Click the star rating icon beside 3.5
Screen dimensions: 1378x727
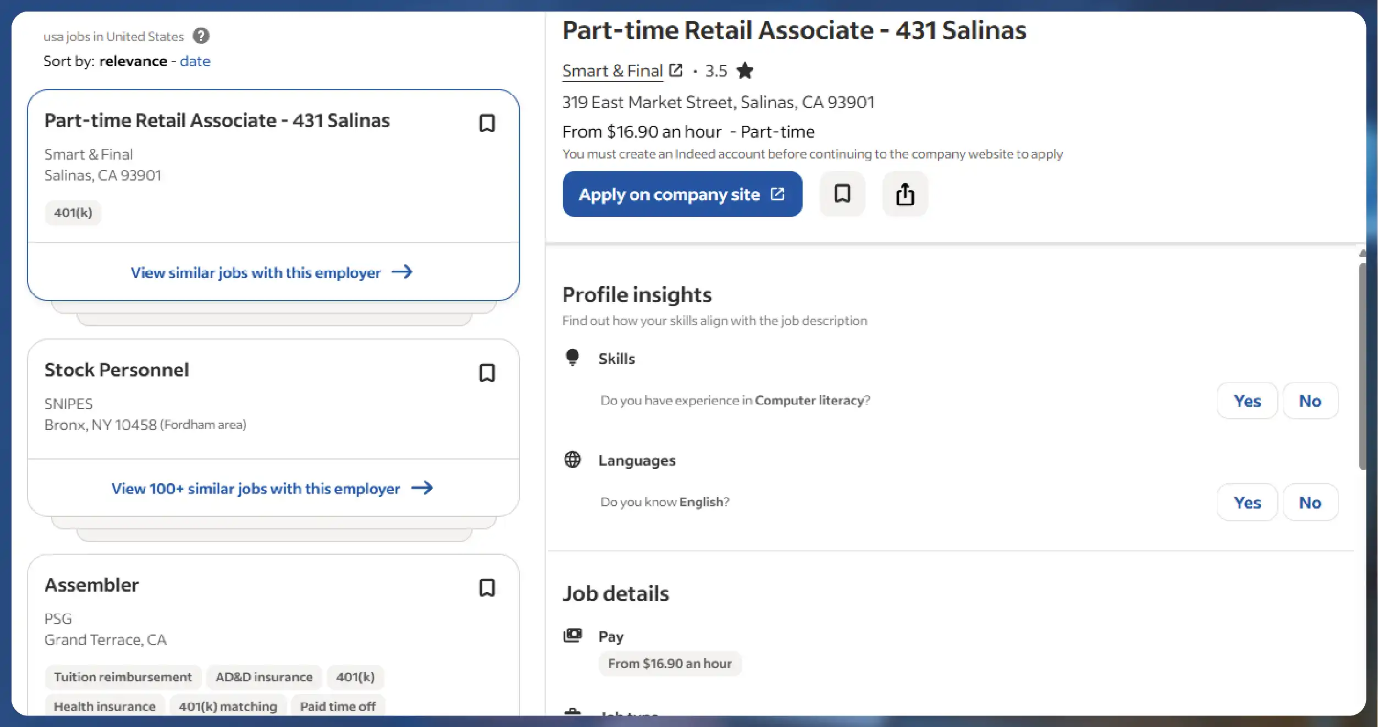pyautogui.click(x=745, y=70)
